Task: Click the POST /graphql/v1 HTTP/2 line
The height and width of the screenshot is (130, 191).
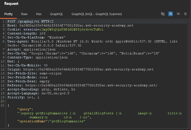Action: (30, 21)
